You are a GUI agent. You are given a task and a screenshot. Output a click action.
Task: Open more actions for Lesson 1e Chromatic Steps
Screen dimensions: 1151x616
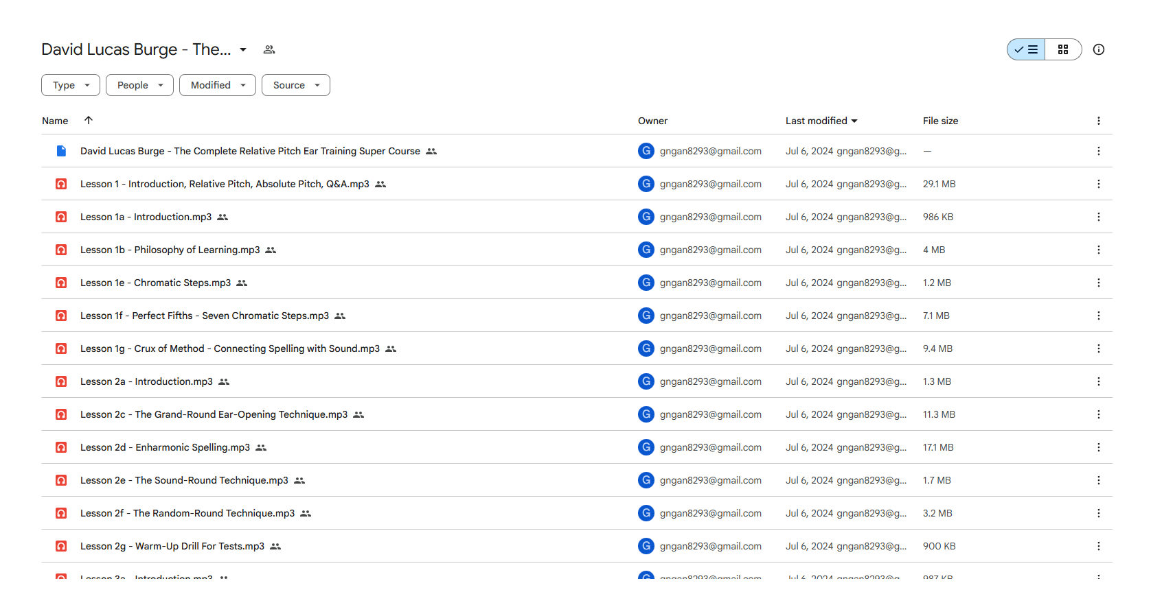(x=1099, y=283)
